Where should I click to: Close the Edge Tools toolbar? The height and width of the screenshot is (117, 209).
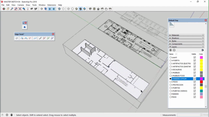pyautogui.click(x=53, y=34)
